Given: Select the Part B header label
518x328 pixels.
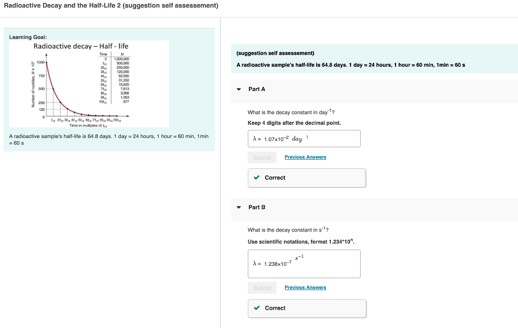Looking at the screenshot, I should (x=256, y=207).
